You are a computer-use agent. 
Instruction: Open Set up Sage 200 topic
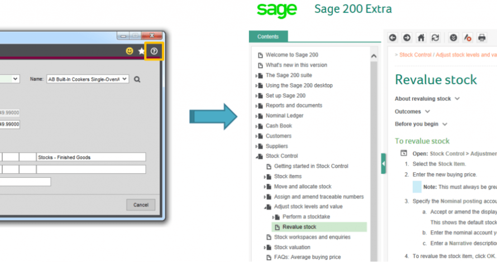(285, 95)
